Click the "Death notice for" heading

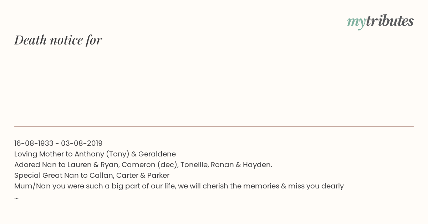coord(58,40)
